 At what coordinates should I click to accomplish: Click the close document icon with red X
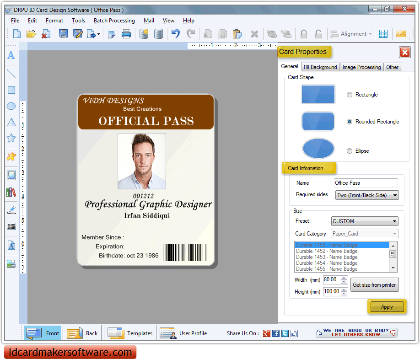[46, 34]
